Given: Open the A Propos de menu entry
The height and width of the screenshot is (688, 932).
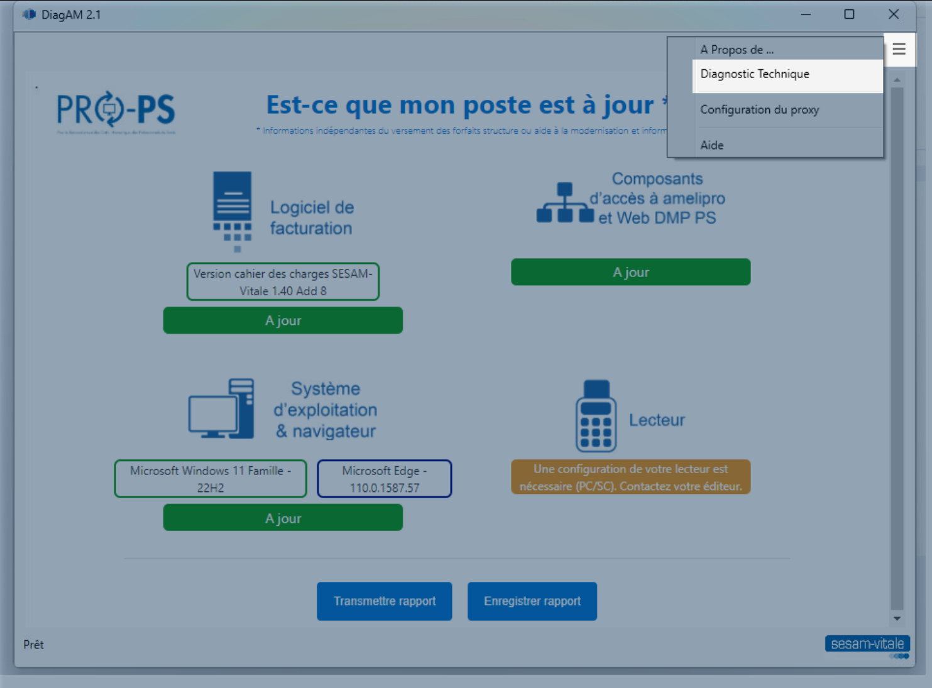Looking at the screenshot, I should point(737,50).
